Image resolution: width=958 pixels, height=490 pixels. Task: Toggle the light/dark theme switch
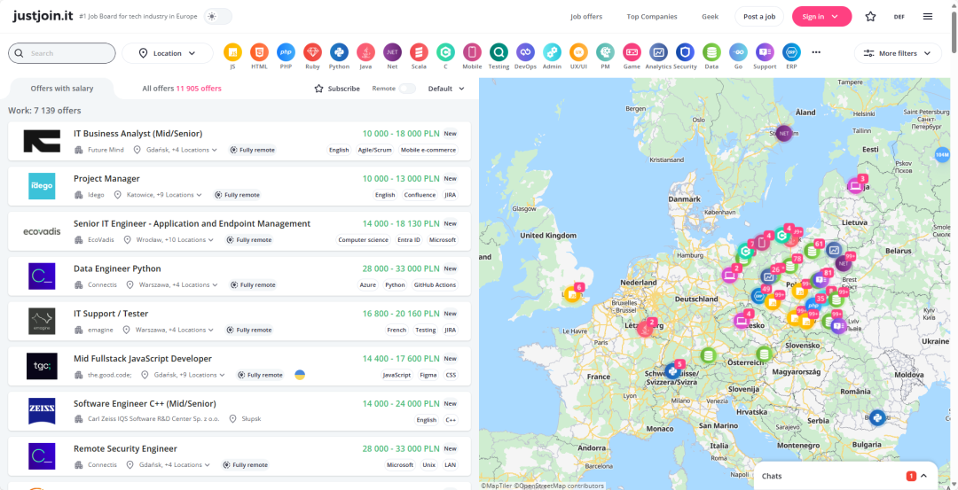(x=217, y=17)
